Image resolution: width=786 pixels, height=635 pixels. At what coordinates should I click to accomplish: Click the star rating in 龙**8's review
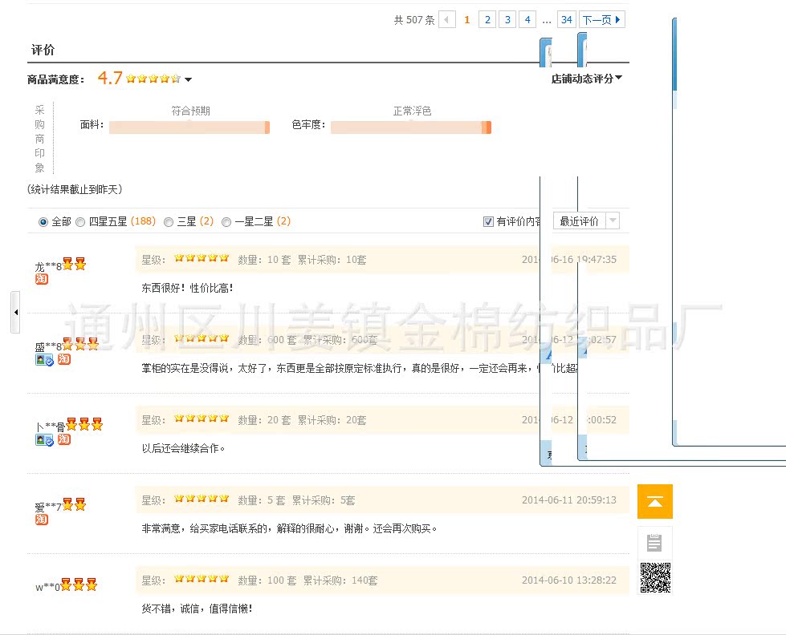click(x=202, y=258)
